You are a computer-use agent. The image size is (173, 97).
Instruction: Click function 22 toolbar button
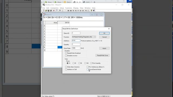[81, 11]
